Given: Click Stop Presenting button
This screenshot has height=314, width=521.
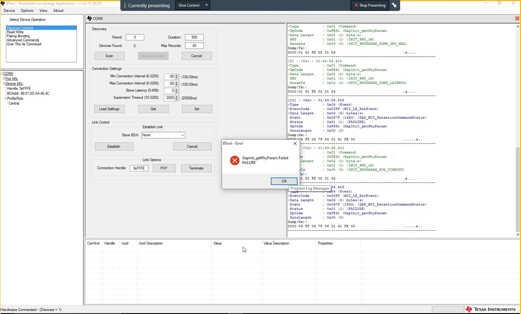Looking at the screenshot, I should click(x=370, y=6).
